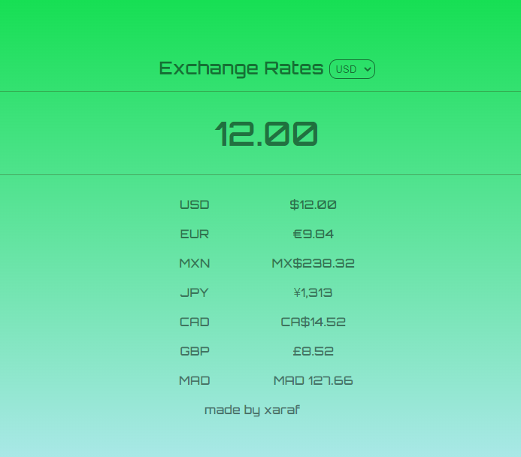
Task: Select the MAD row label
Action: (195, 380)
